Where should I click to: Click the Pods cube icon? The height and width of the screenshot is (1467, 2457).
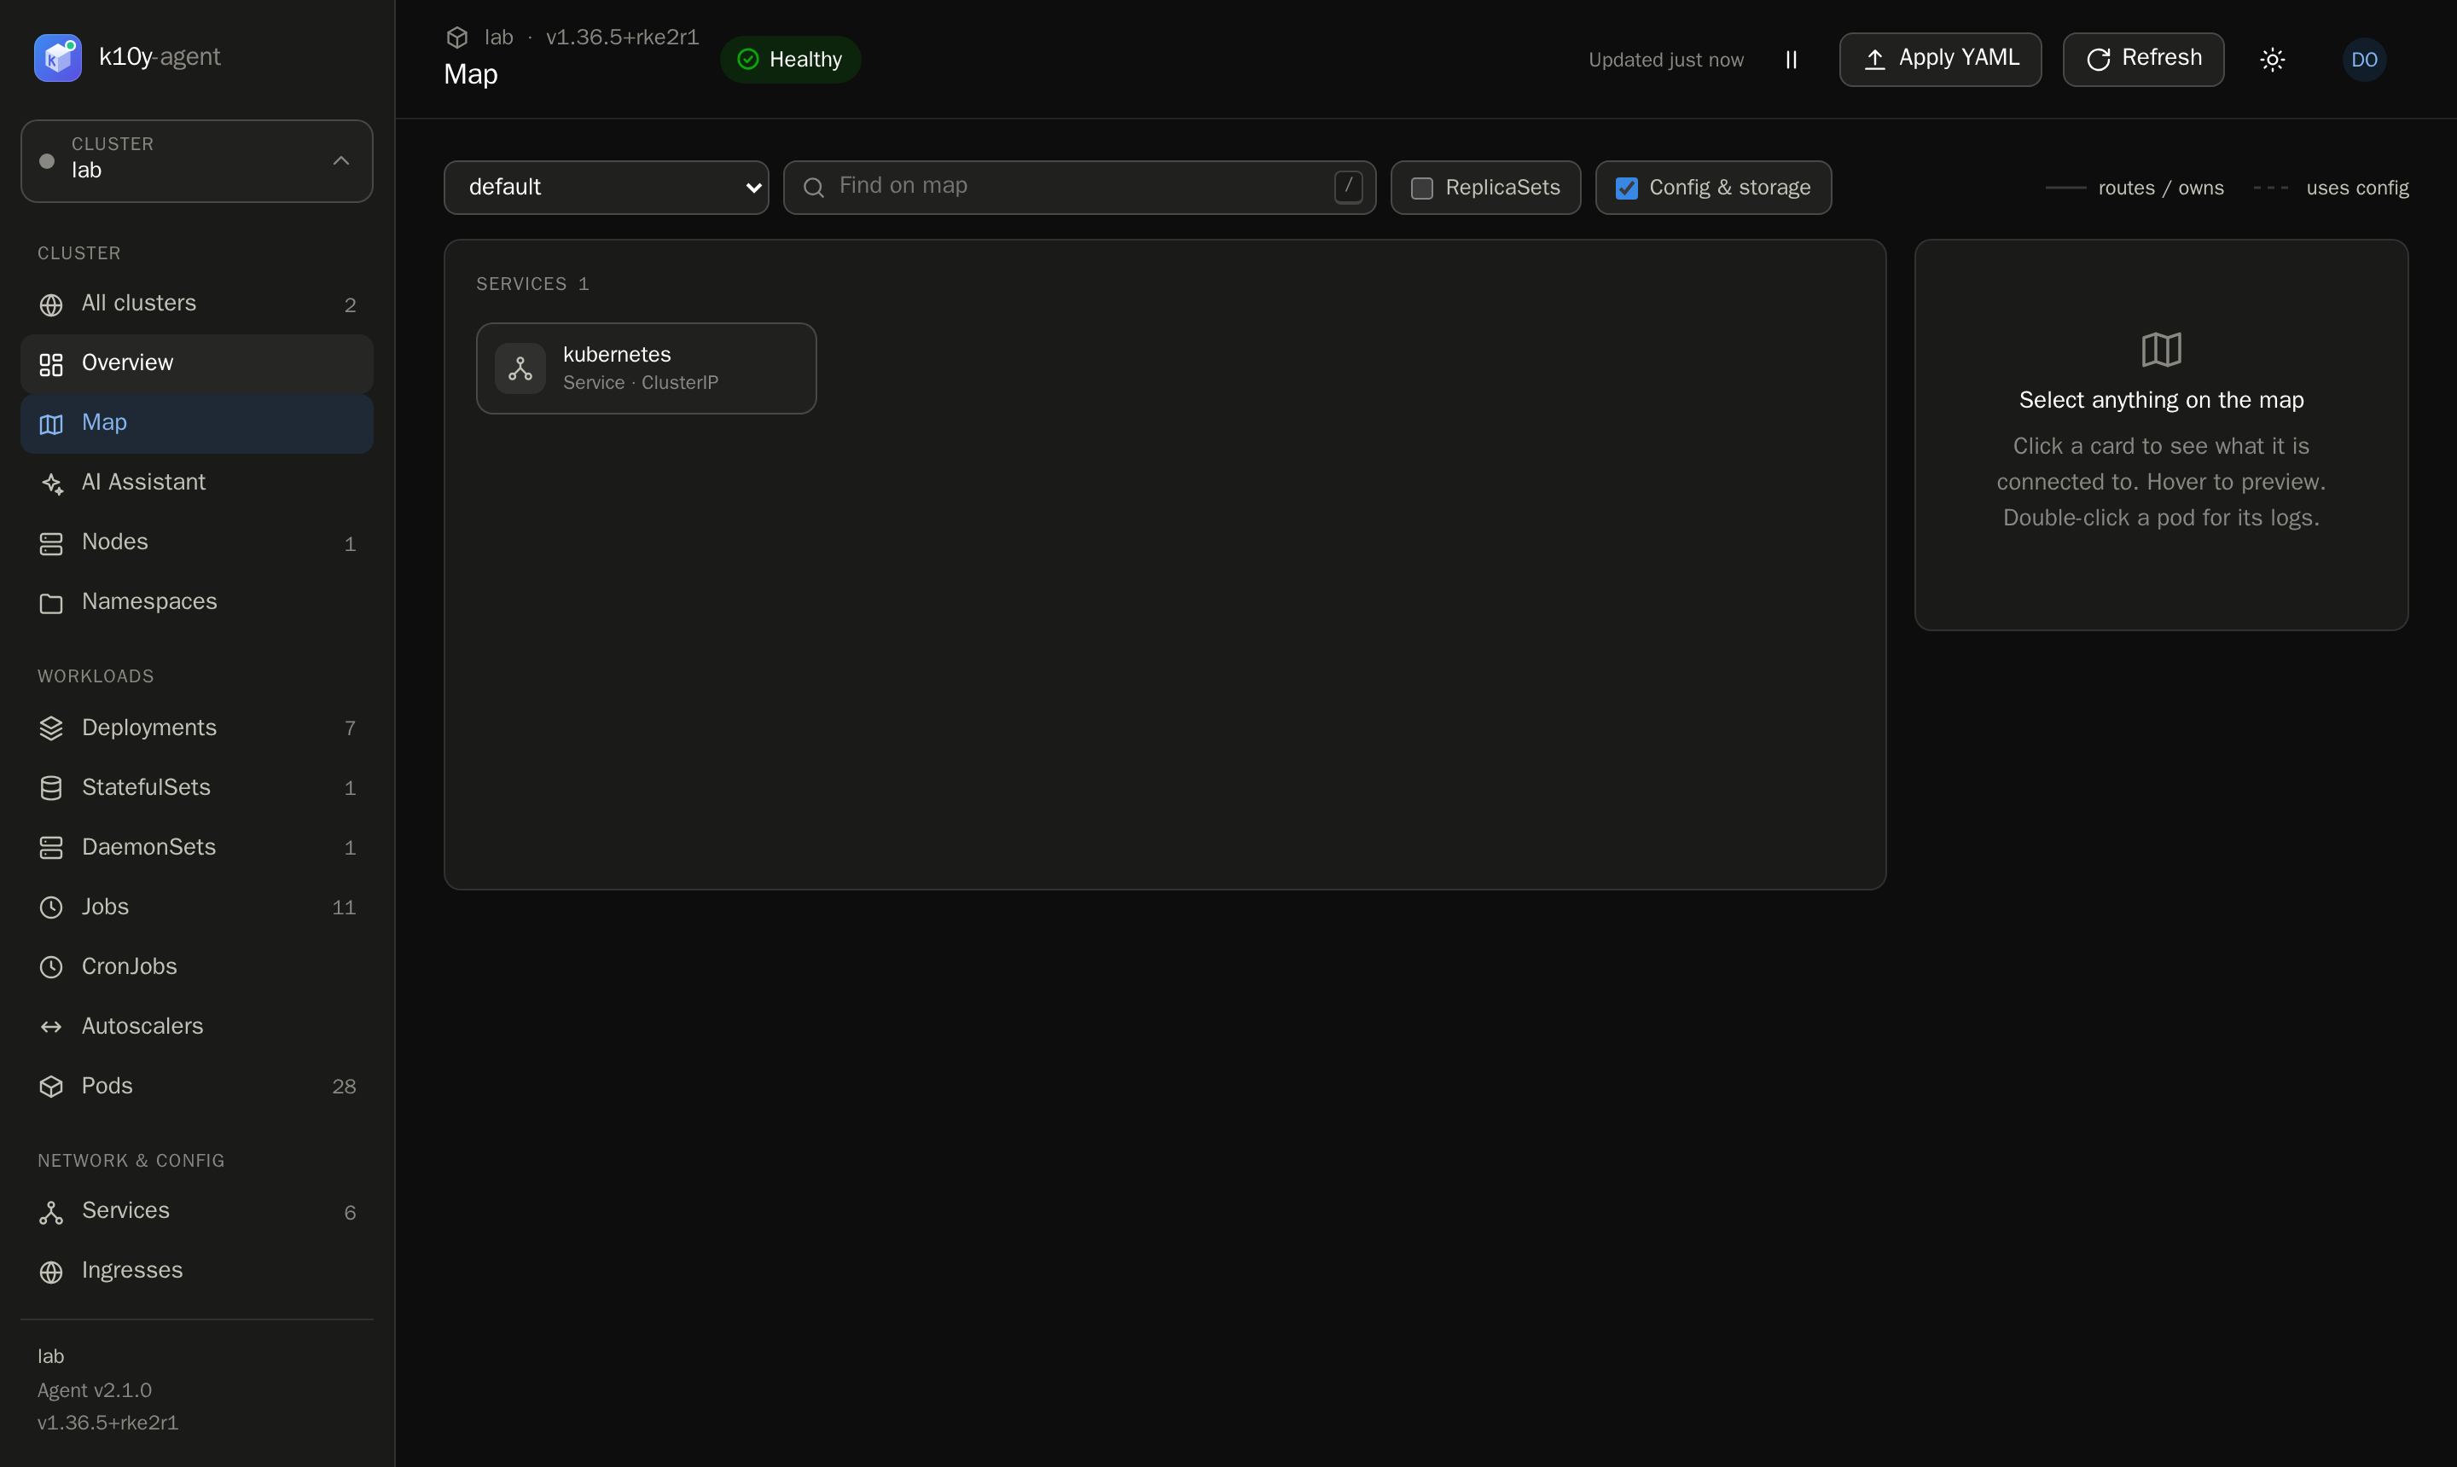[x=51, y=1087]
